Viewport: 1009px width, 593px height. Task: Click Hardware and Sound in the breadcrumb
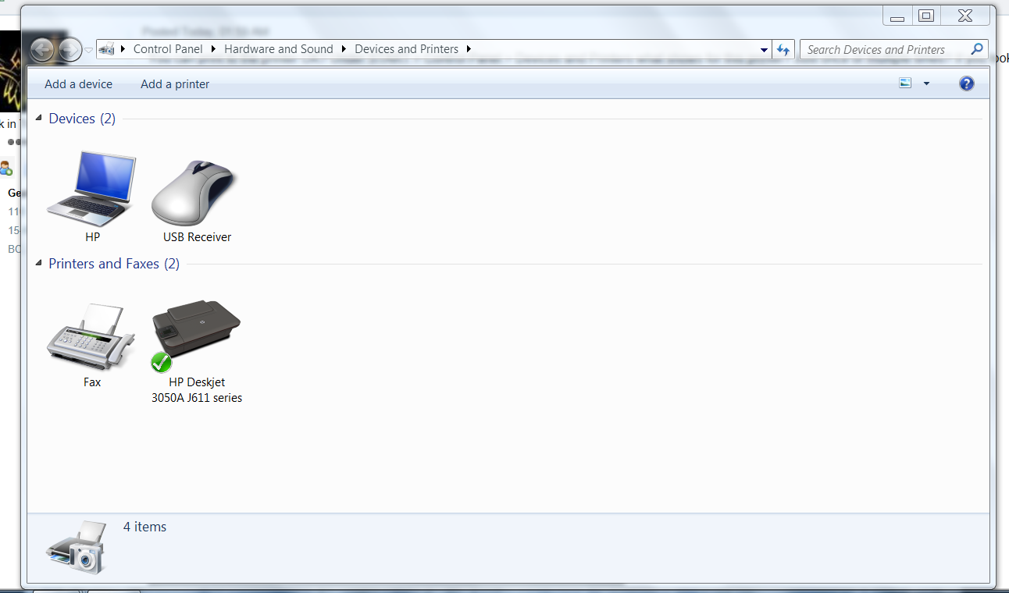(279, 49)
